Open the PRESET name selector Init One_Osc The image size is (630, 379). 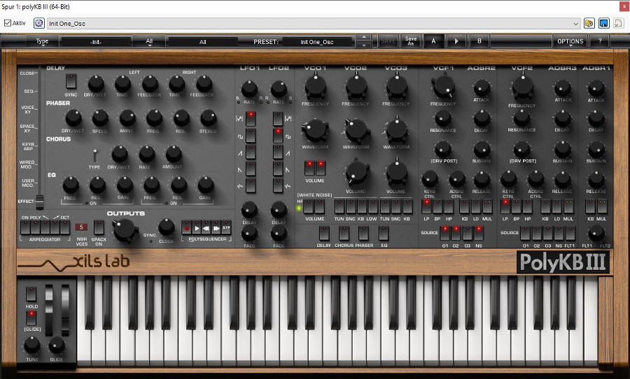pos(317,42)
